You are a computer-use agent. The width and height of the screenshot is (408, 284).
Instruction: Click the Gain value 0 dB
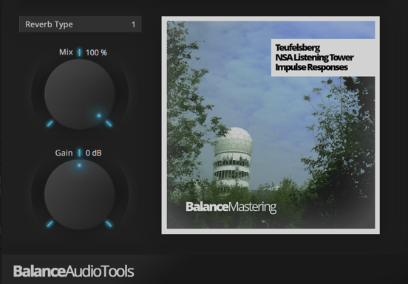point(93,153)
